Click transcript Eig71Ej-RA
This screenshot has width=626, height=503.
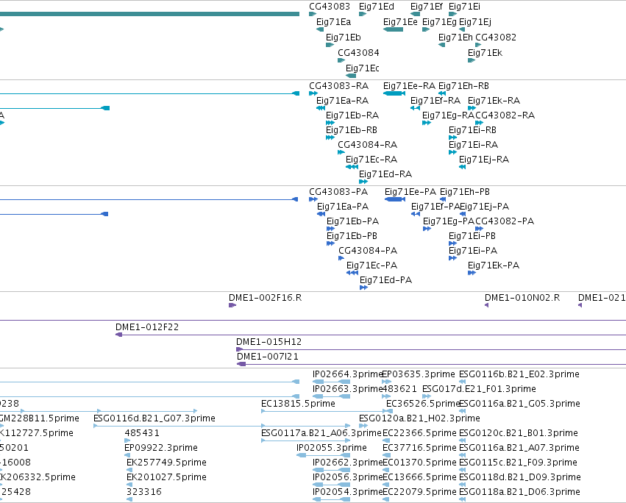484,160
